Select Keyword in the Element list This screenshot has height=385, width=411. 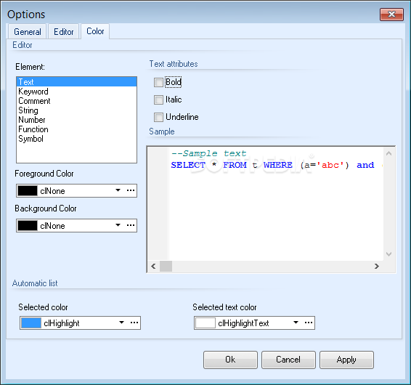pos(76,92)
